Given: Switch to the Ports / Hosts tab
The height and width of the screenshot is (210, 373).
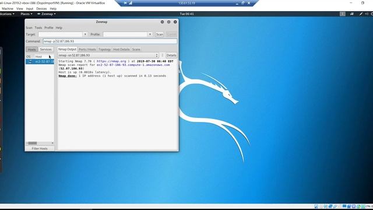Looking at the screenshot, I should [x=87, y=49].
